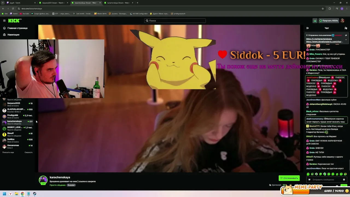Click the Отслеживать follow button
Image resolution: width=350 pixels, height=197 pixels.
[x=289, y=178]
